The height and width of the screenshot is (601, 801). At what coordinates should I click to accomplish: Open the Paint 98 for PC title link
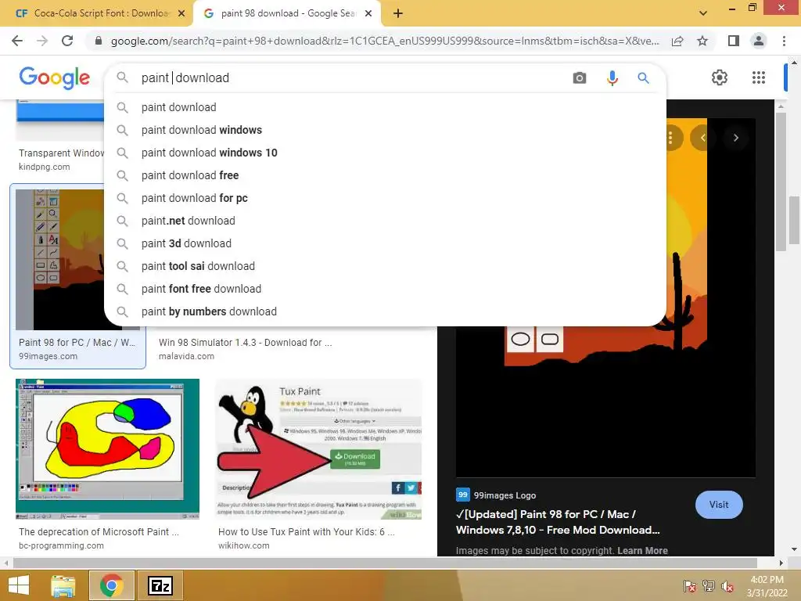click(558, 522)
